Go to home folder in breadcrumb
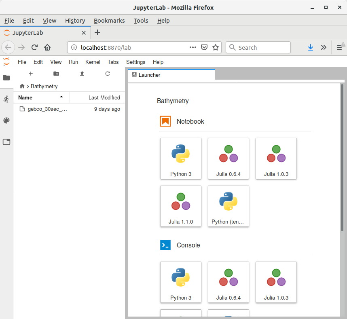 point(22,86)
